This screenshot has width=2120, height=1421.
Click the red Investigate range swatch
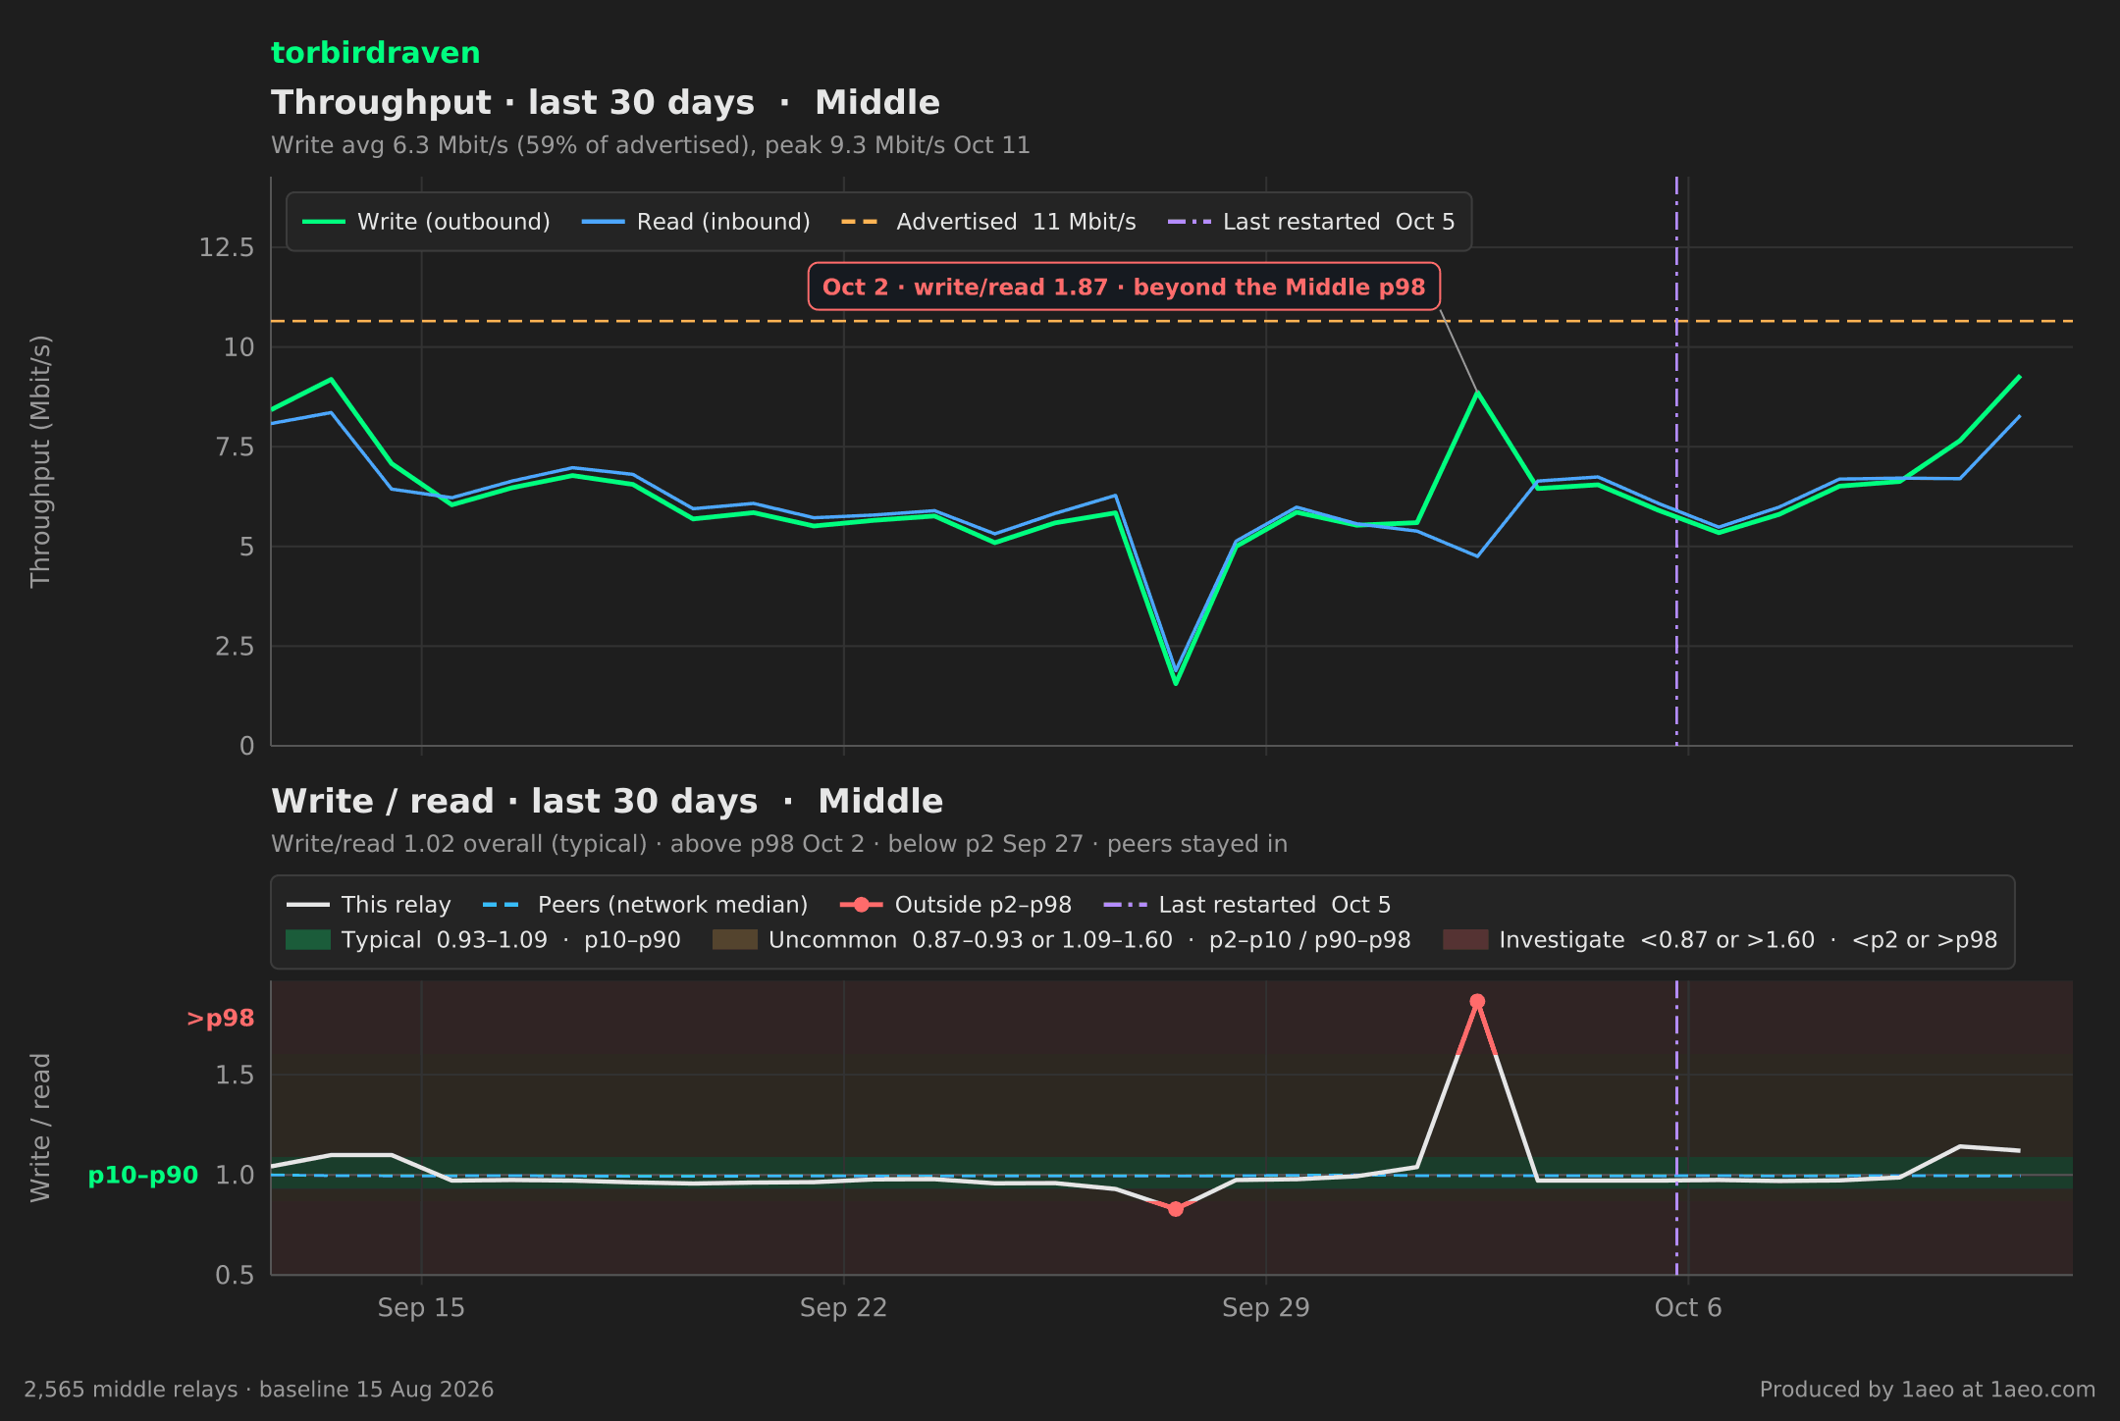point(1465,940)
